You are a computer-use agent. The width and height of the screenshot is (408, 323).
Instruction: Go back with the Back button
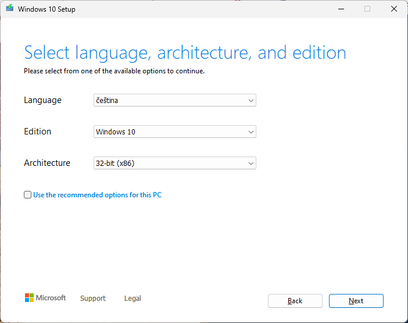(x=295, y=301)
